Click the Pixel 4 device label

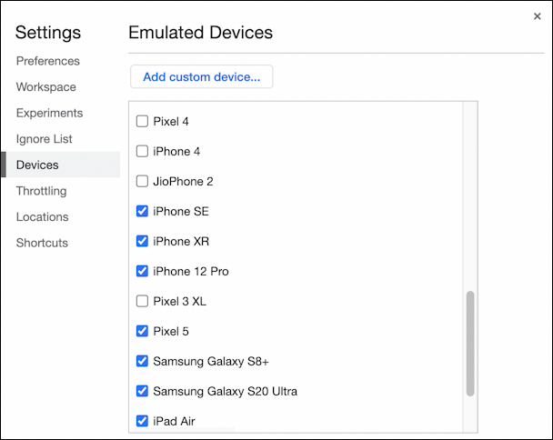point(171,121)
